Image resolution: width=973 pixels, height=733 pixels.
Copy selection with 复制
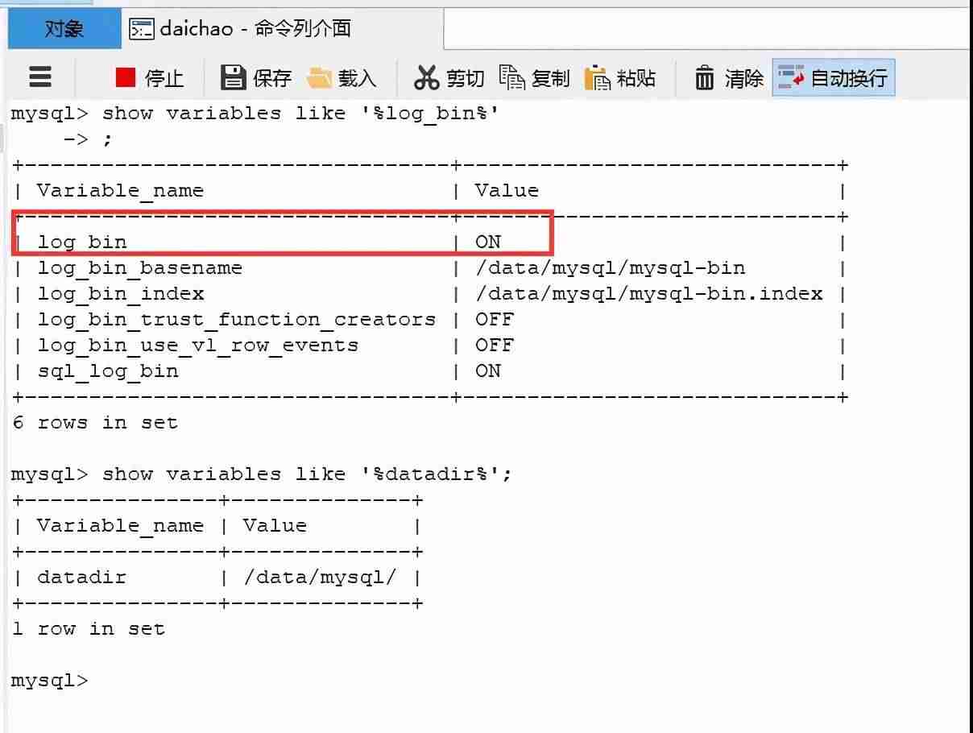tap(535, 78)
